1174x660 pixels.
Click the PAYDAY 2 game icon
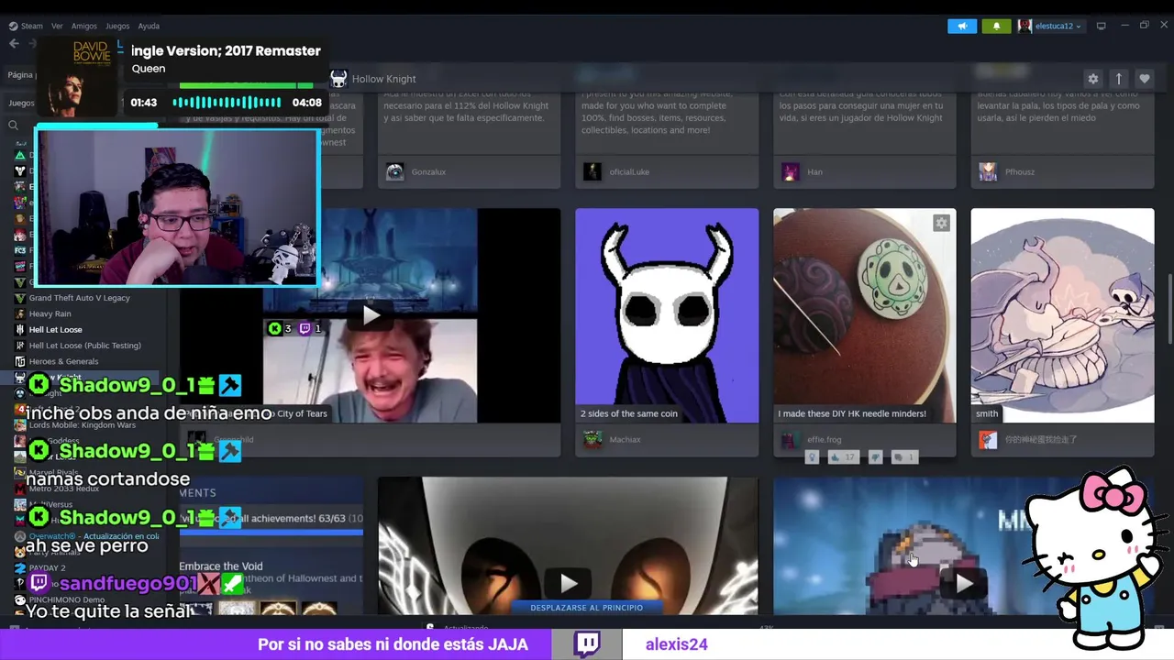[20, 567]
